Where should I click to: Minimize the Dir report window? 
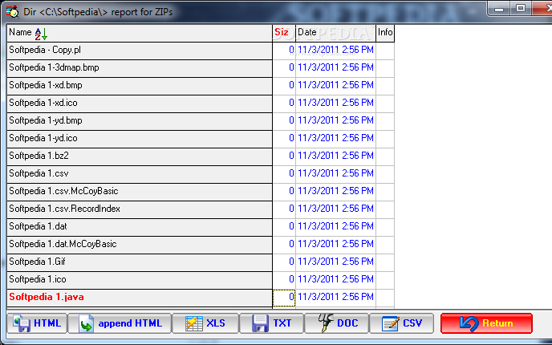[499, 9]
